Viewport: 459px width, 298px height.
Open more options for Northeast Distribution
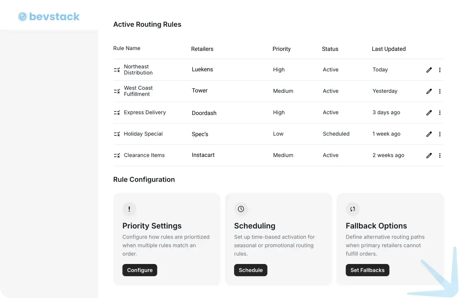coord(440,70)
